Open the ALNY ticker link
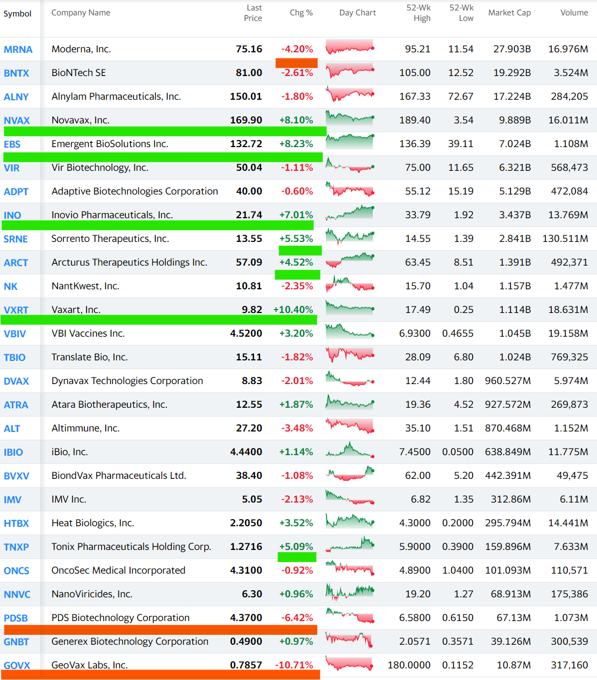This screenshot has height=680, width=597. [16, 97]
